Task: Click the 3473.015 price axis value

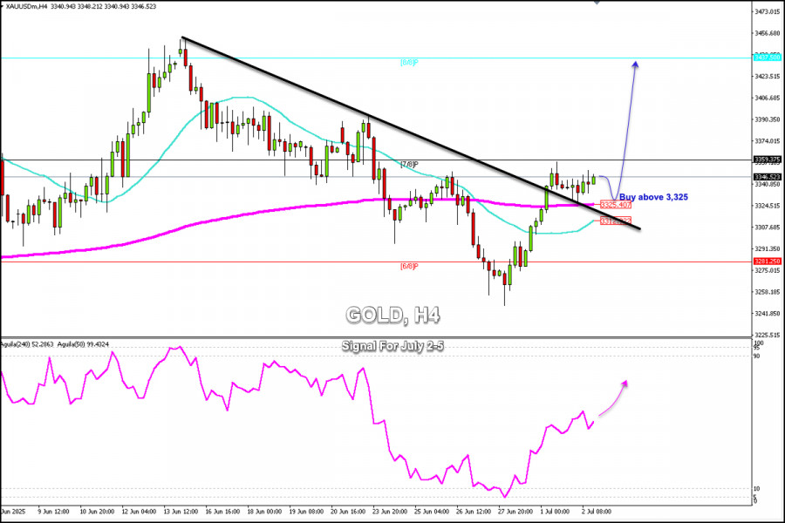Action: [x=768, y=11]
